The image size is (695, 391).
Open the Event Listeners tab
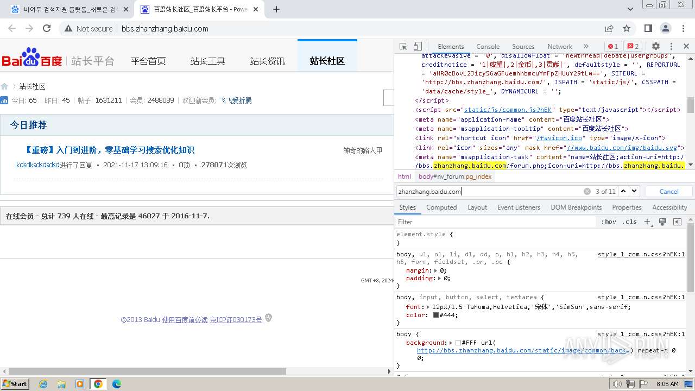click(519, 207)
